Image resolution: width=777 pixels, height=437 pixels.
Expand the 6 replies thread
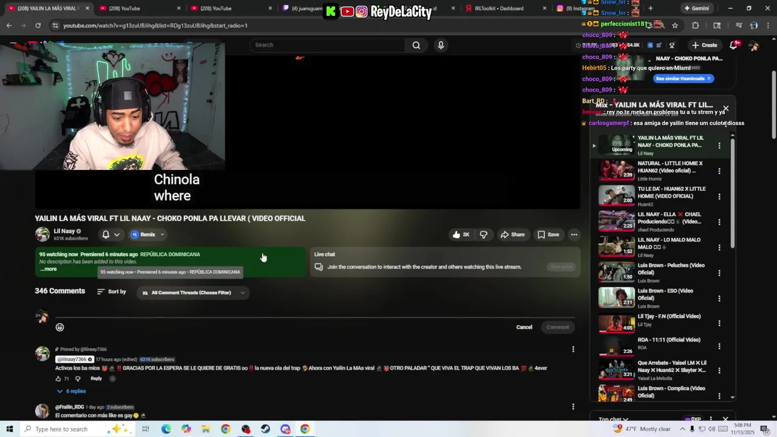(71, 391)
